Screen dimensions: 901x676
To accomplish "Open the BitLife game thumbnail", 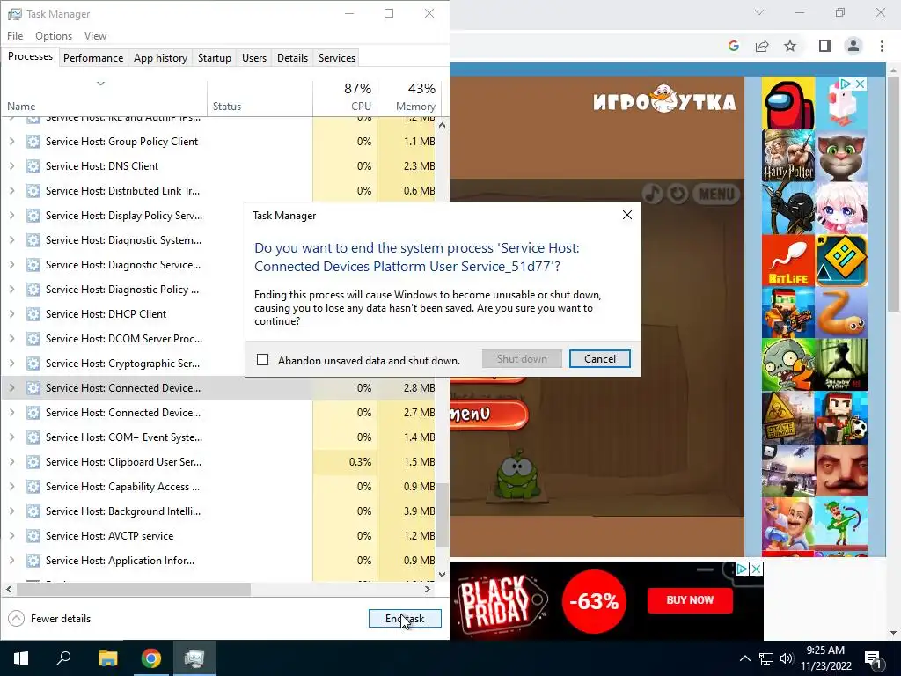I will coord(787,261).
